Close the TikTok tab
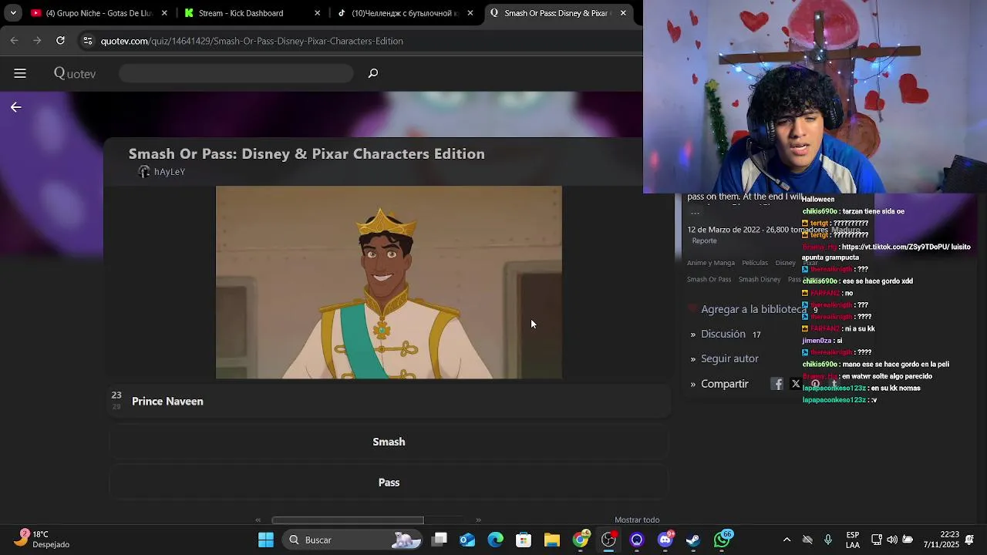Viewport: 987px width, 555px height. click(470, 13)
